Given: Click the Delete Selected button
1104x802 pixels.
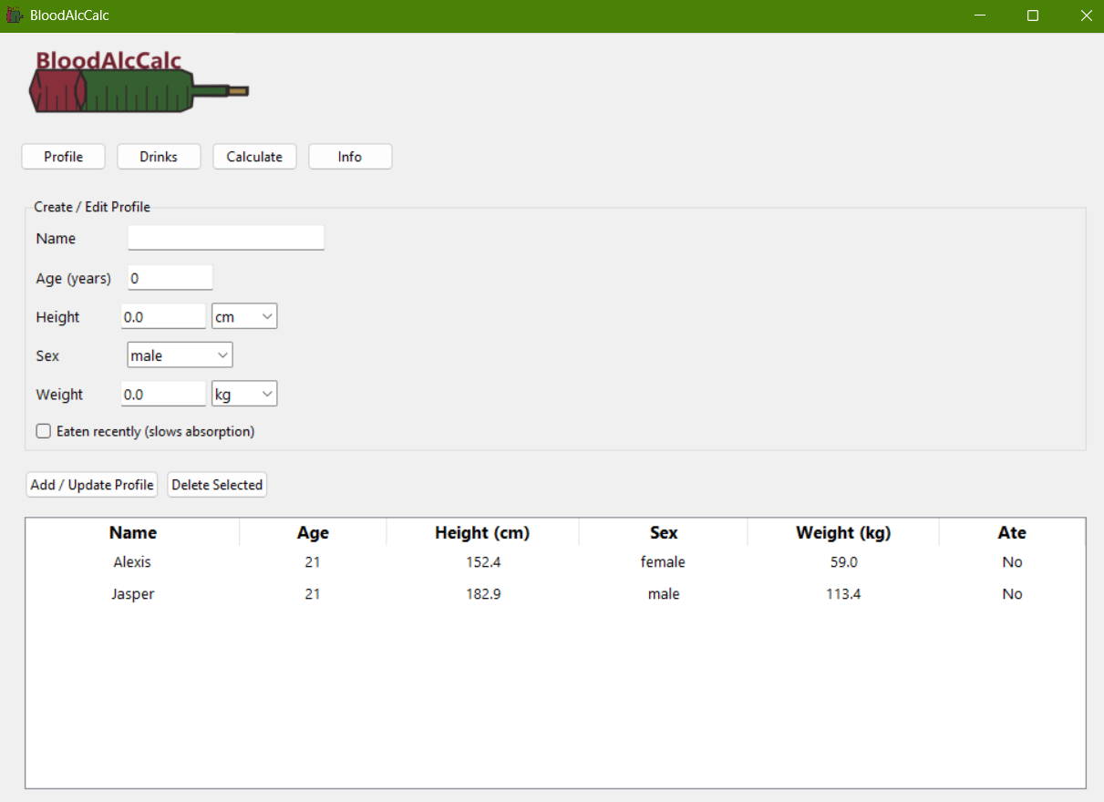Looking at the screenshot, I should coord(217,485).
